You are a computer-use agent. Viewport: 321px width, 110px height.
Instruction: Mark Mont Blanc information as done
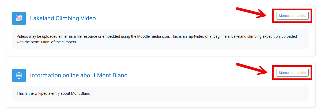(x=292, y=73)
